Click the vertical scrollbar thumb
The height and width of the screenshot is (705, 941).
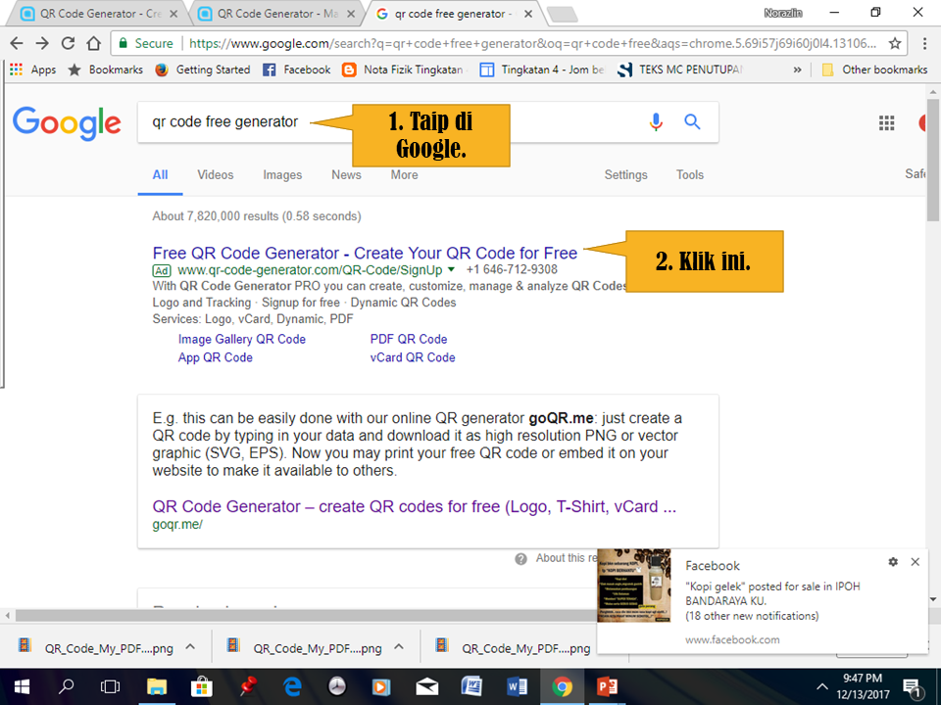[x=932, y=160]
